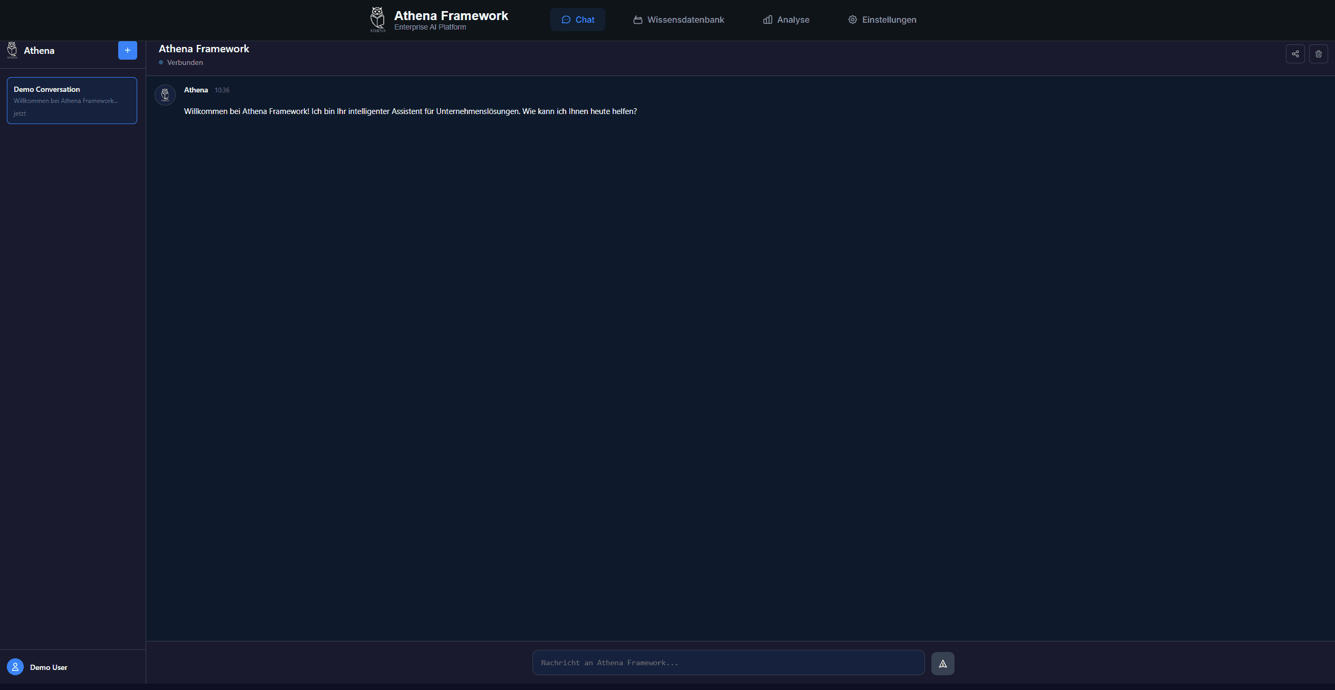The height and width of the screenshot is (690, 1335).
Task: Start a new conversation with the plus button
Action: [127, 50]
